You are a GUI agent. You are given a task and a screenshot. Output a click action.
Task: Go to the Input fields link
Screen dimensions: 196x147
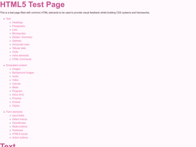(18, 115)
